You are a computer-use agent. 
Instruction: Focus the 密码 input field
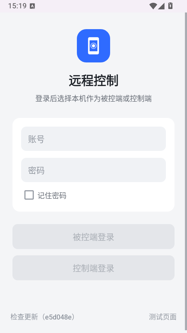click(x=93, y=170)
